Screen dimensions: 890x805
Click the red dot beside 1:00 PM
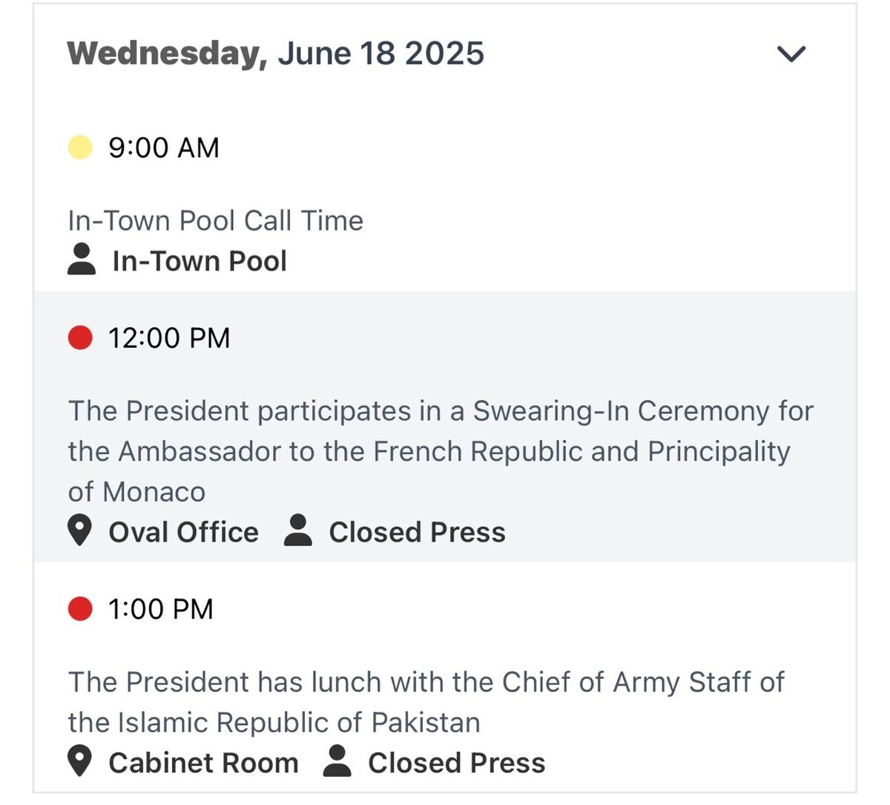[x=80, y=609]
